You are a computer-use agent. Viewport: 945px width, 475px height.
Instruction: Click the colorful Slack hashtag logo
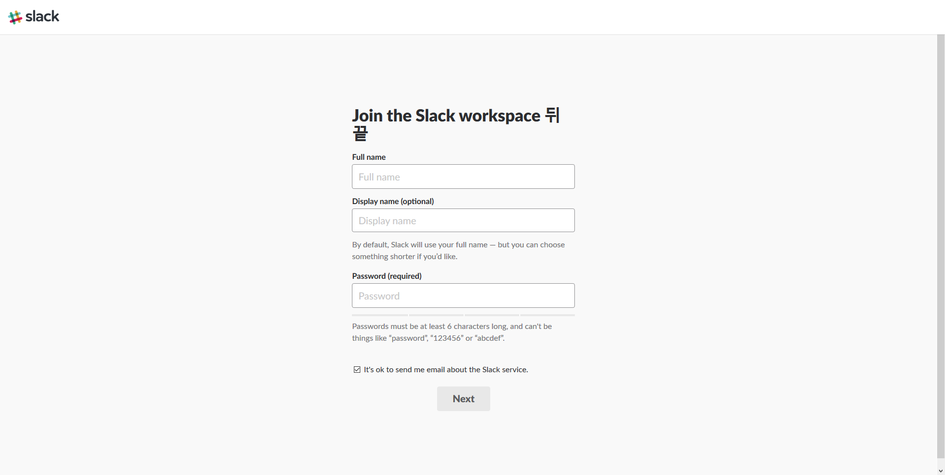coord(15,17)
